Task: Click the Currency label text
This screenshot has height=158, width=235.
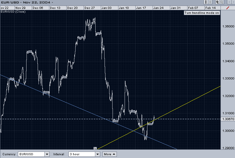Action: [x=9, y=154]
